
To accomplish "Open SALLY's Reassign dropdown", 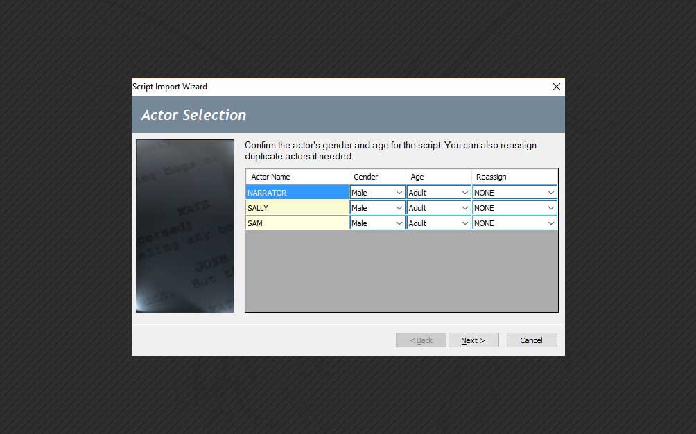I will (551, 207).
